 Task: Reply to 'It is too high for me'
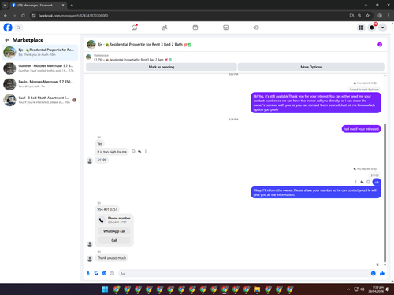[139, 151]
